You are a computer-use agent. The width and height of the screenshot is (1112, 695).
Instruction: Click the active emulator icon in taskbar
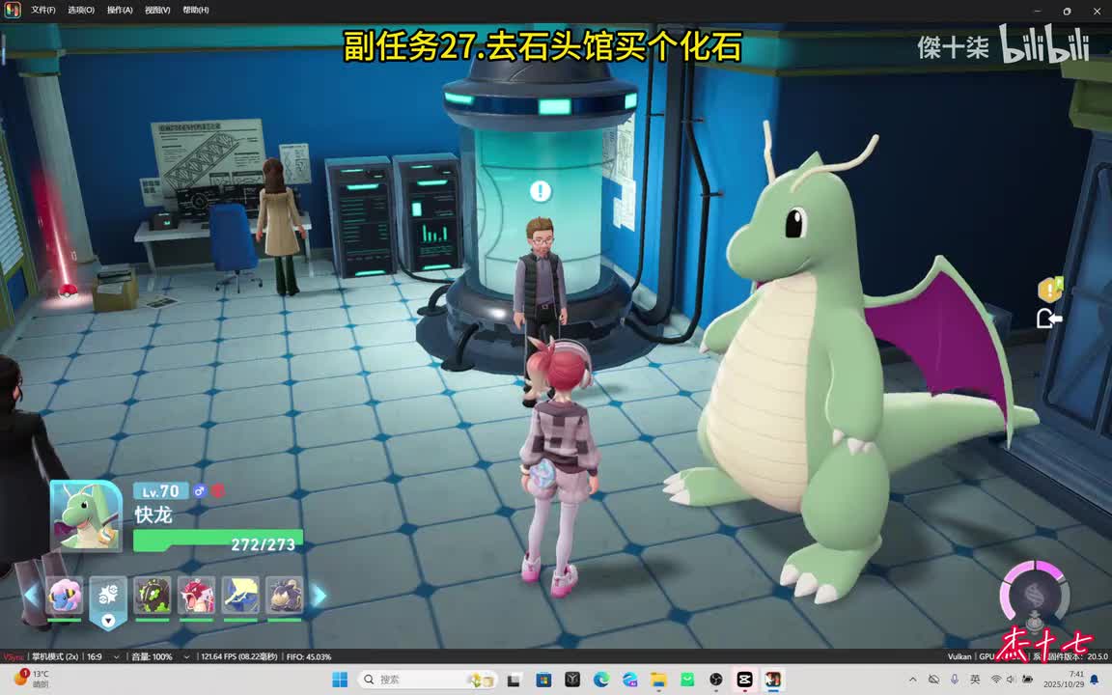[774, 680]
